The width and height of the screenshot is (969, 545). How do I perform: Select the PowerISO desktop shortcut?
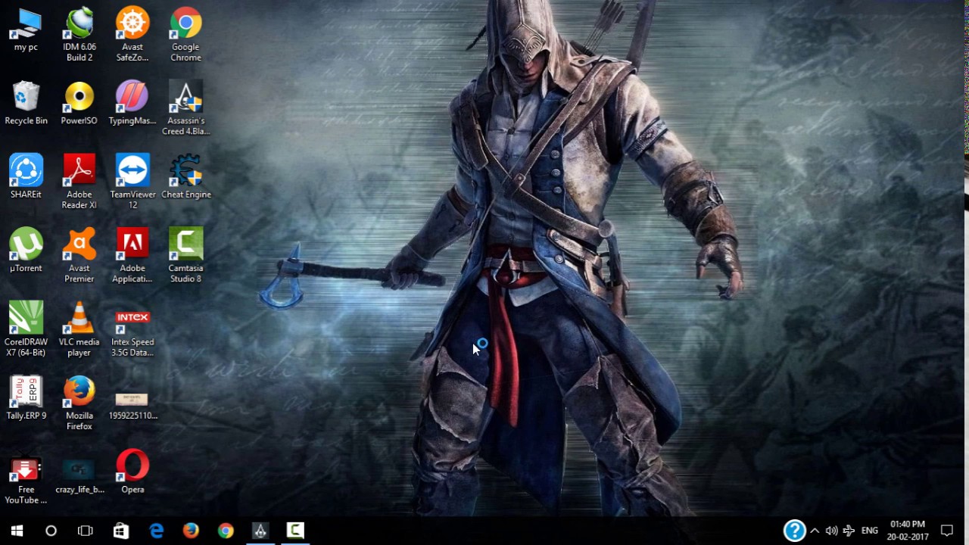pyautogui.click(x=79, y=104)
